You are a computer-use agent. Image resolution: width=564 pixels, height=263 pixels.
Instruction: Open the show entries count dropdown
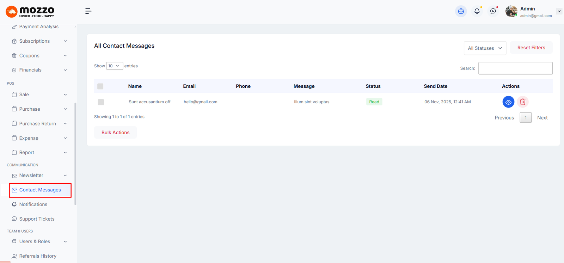(x=114, y=66)
